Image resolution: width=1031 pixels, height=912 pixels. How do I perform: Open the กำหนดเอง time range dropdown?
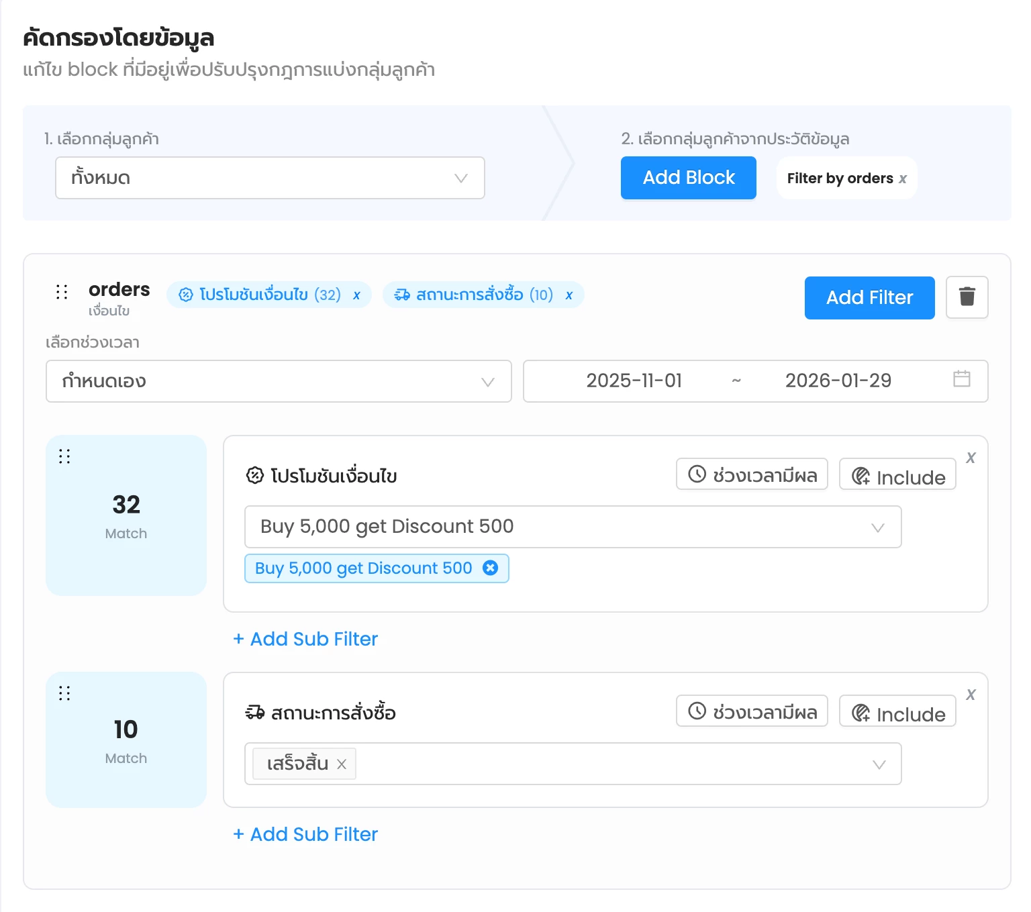[x=279, y=381]
